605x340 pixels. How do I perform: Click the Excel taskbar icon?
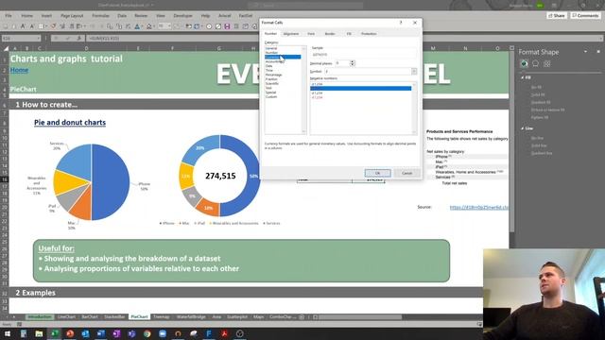[x=55, y=333]
